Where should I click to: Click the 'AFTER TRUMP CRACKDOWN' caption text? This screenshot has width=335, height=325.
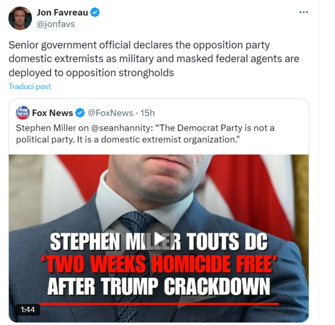pyautogui.click(x=159, y=287)
